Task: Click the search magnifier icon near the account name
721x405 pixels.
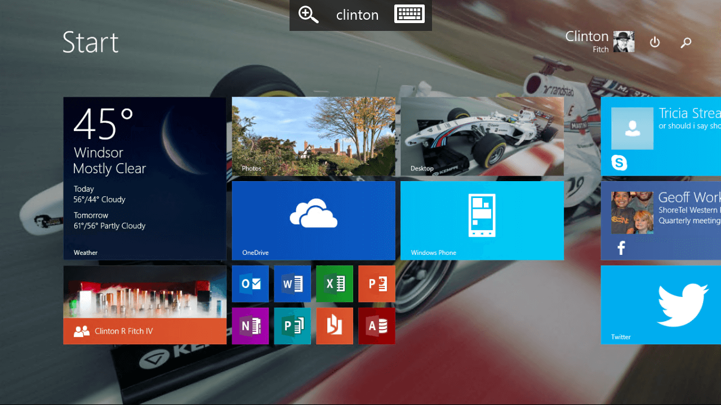Action: (x=686, y=42)
